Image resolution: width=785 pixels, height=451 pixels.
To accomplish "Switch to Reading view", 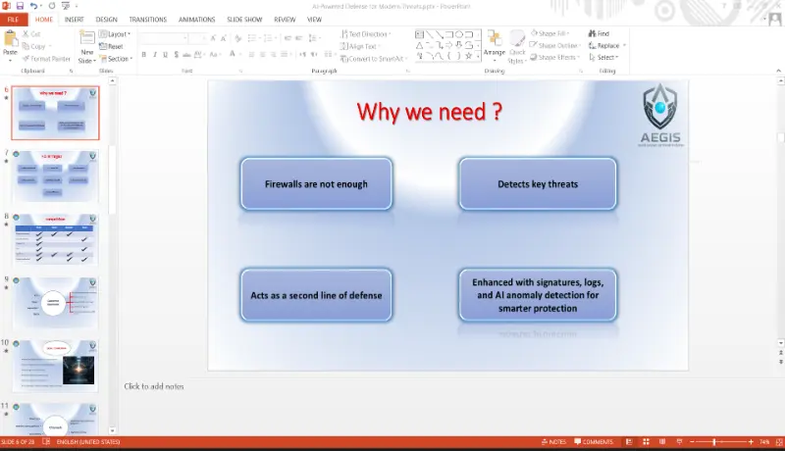I will click(x=662, y=442).
